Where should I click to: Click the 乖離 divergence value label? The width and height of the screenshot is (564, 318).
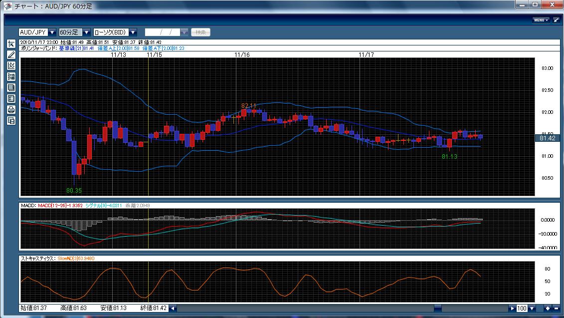pos(138,206)
